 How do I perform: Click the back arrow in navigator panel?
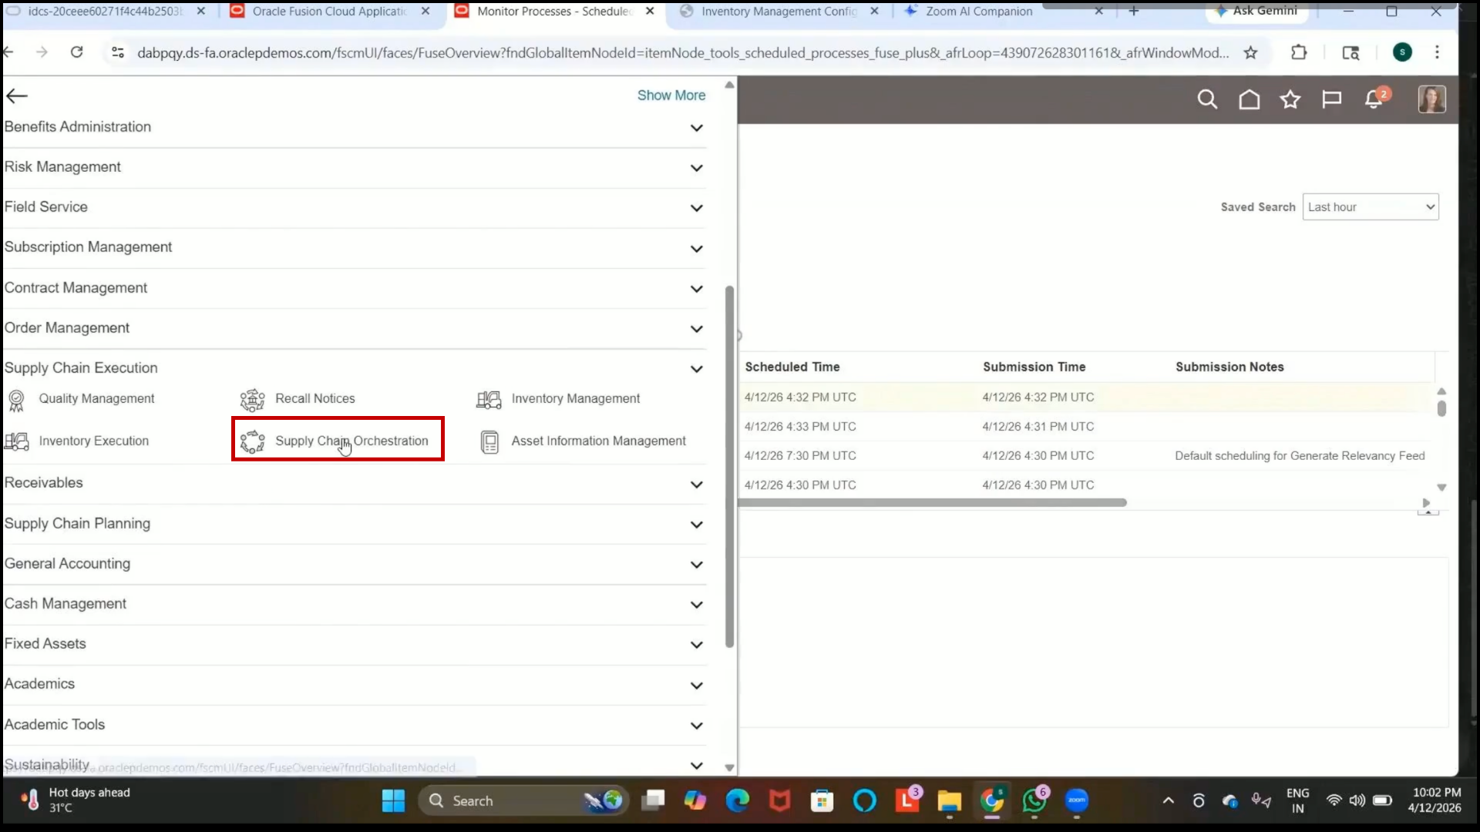(17, 96)
